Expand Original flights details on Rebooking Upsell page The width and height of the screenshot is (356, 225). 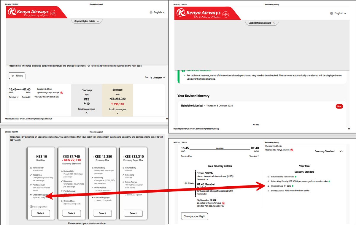click(x=87, y=21)
